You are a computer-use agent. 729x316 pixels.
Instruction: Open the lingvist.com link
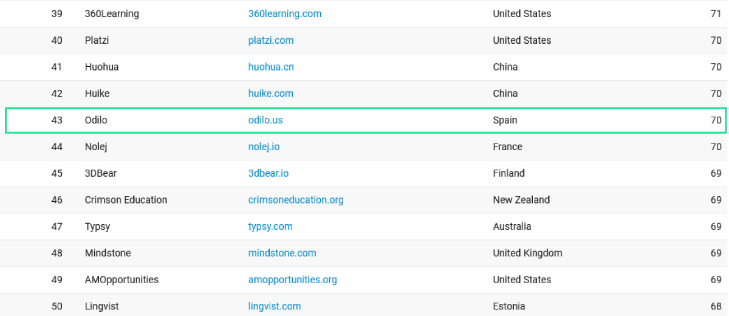(274, 306)
